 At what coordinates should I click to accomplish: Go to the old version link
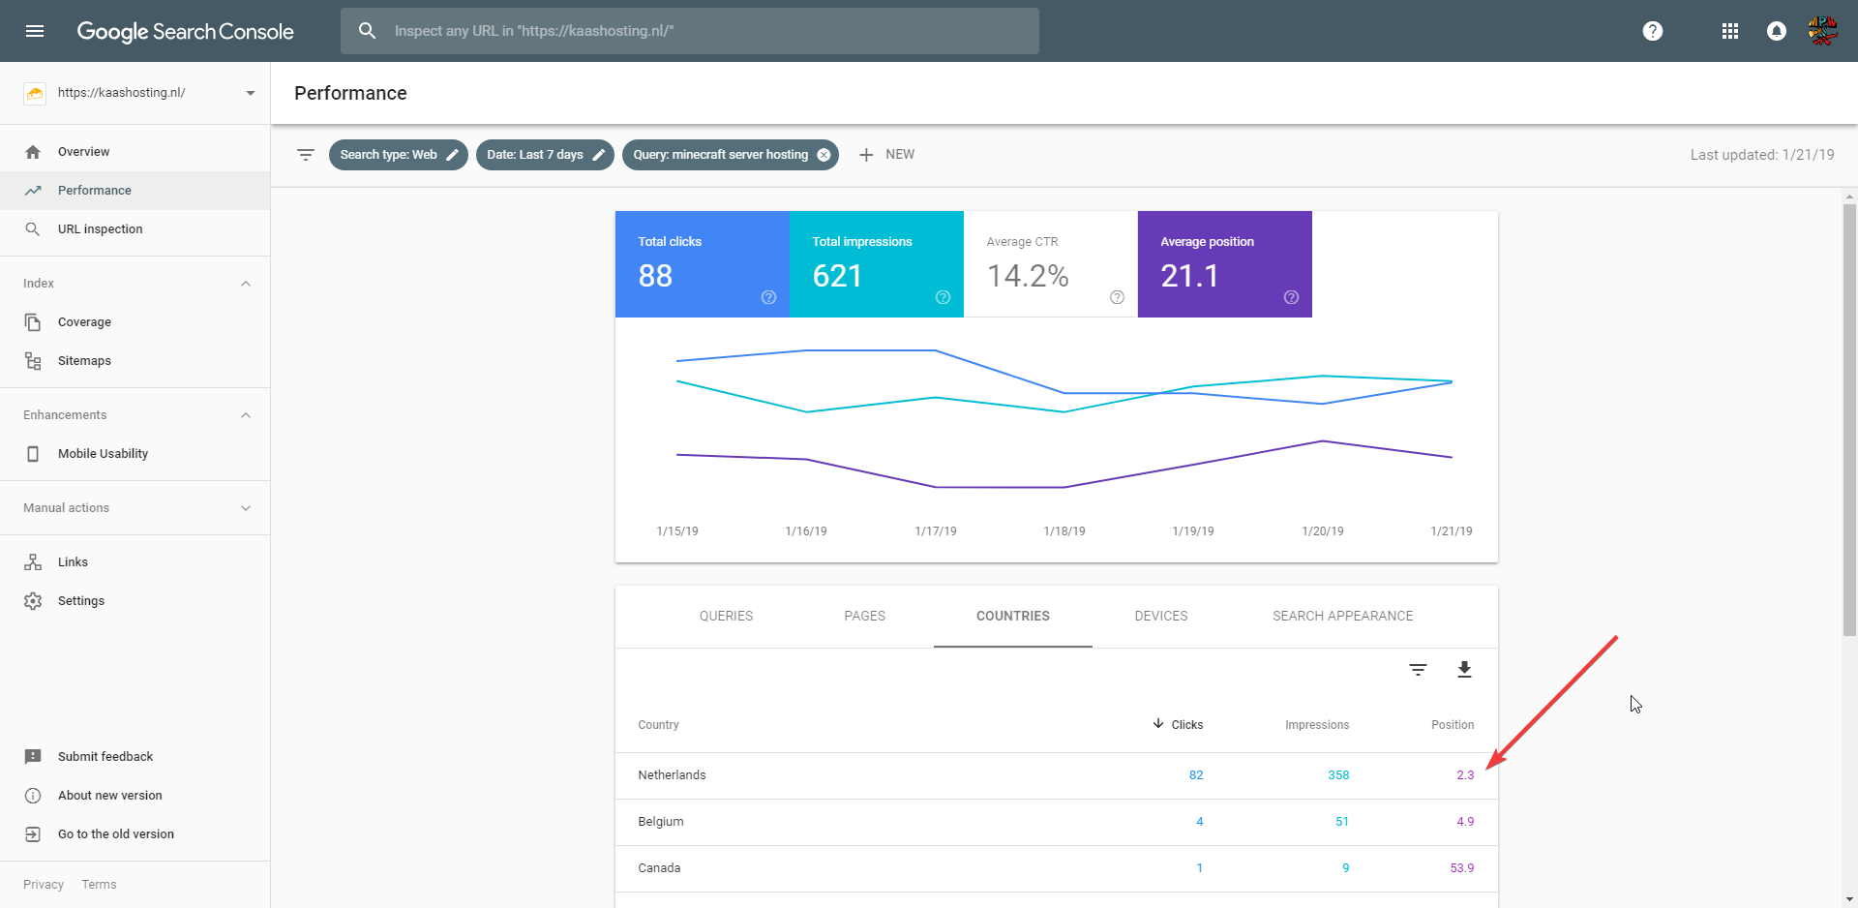pyautogui.click(x=115, y=834)
